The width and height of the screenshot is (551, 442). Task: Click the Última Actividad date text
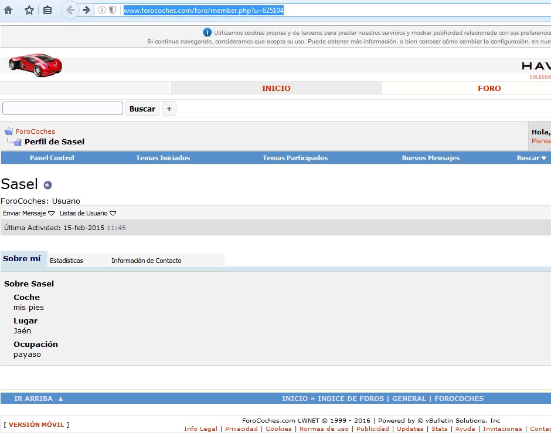pyautogui.click(x=64, y=228)
